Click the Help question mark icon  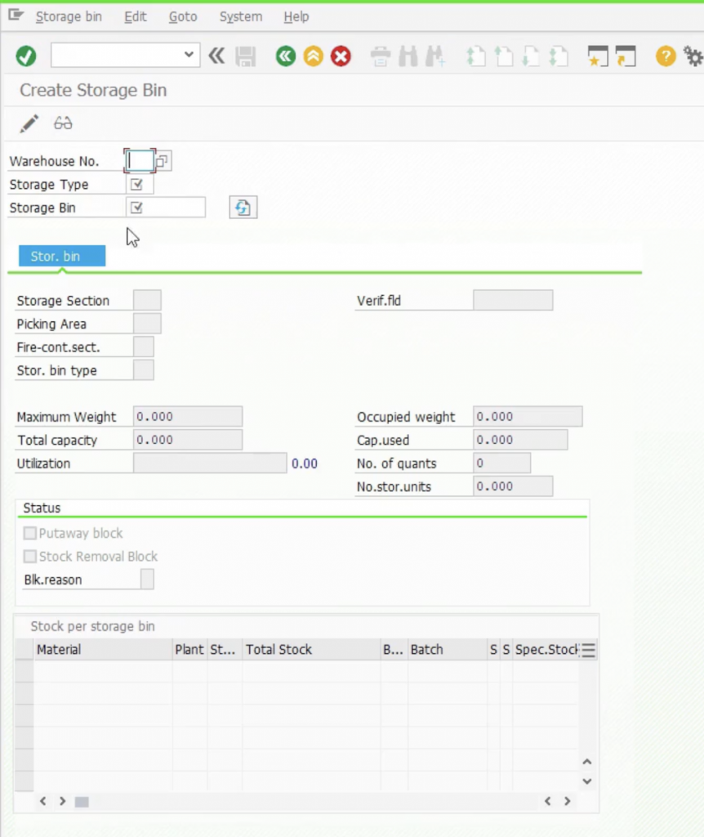click(x=666, y=56)
